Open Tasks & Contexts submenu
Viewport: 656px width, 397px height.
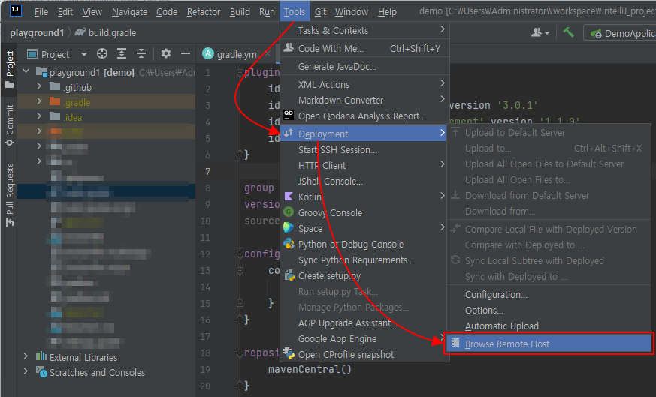click(x=364, y=31)
